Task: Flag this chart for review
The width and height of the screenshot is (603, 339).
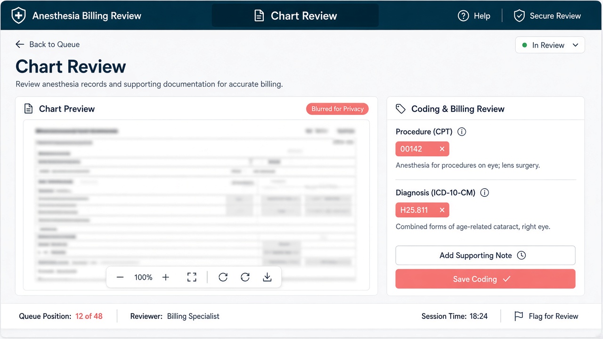Action: tap(546, 316)
